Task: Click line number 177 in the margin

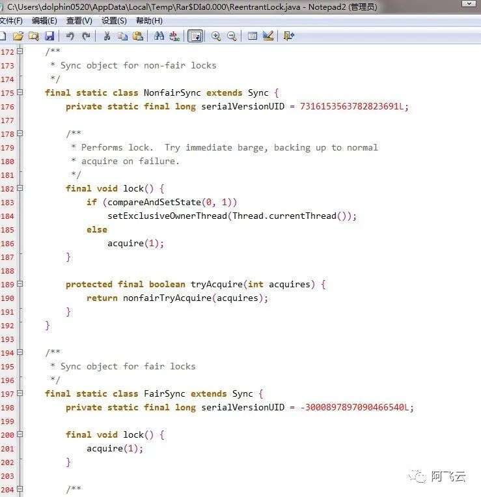Action: click(x=8, y=121)
